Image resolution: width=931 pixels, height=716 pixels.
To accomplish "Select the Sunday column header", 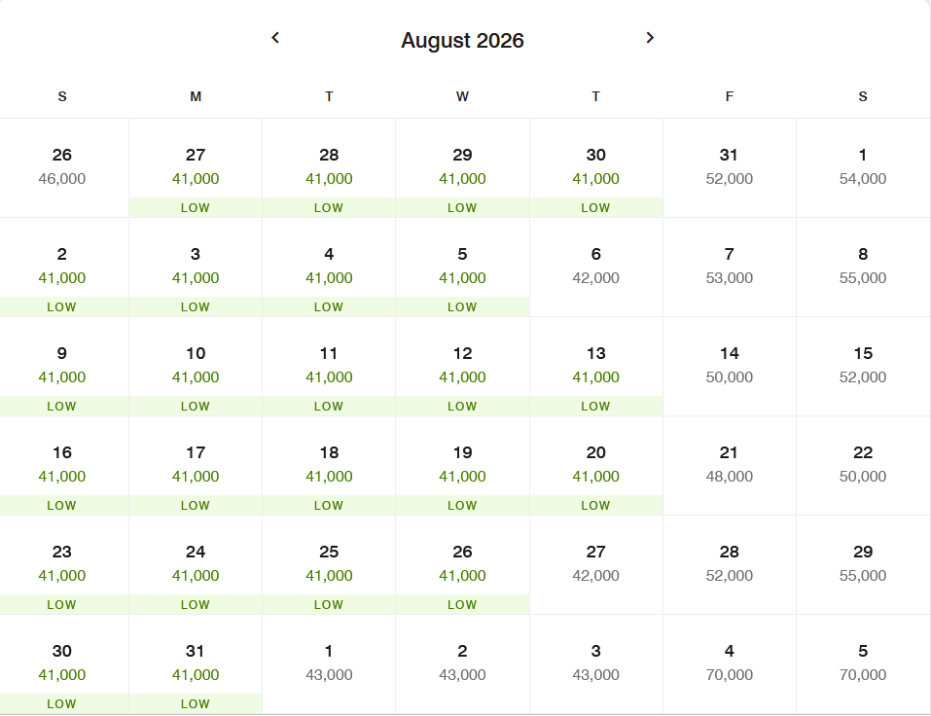I will (62, 96).
